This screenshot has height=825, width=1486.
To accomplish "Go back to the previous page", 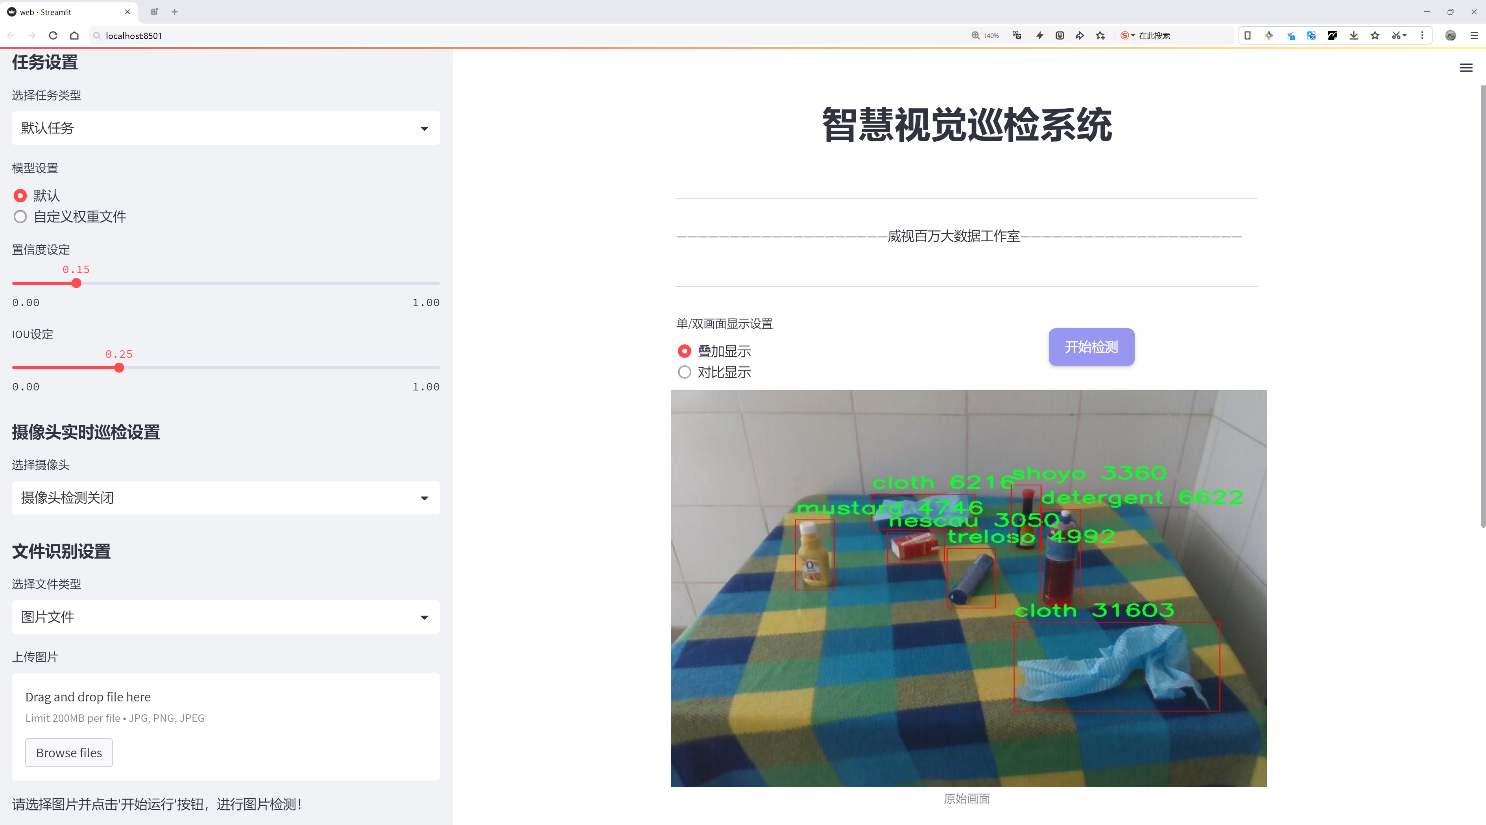I will click(11, 36).
